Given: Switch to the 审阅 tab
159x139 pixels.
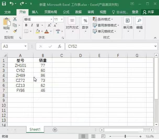Looking at the screenshot, I should pos(91,12).
